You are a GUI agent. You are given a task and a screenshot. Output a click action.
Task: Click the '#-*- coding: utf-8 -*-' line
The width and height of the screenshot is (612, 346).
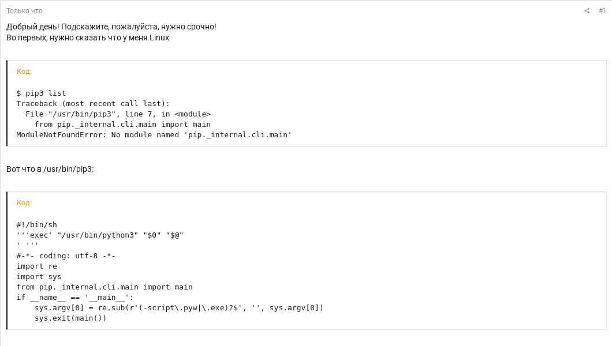point(66,256)
